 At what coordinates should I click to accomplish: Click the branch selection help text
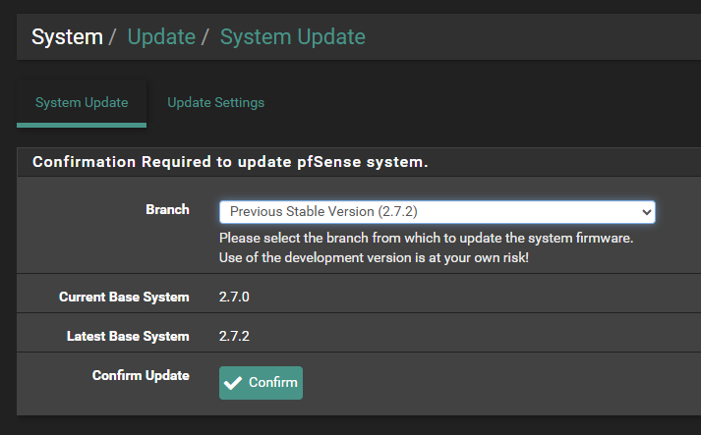click(x=426, y=238)
